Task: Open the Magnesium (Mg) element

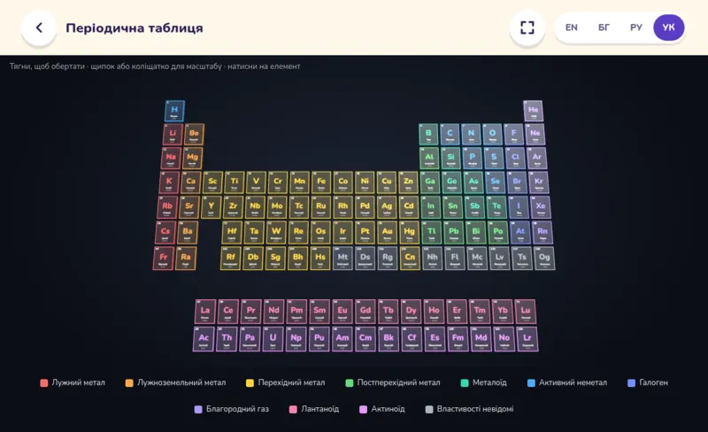Action: pos(192,158)
